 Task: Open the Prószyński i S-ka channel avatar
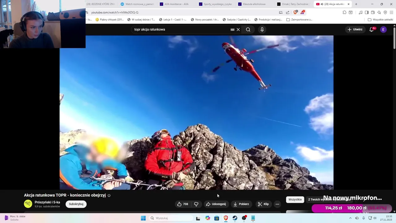pos(28,204)
